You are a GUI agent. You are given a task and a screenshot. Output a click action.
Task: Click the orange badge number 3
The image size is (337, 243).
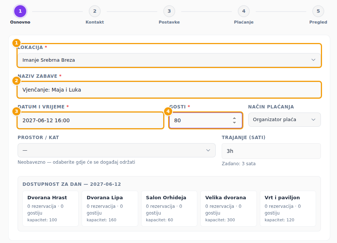click(16, 111)
